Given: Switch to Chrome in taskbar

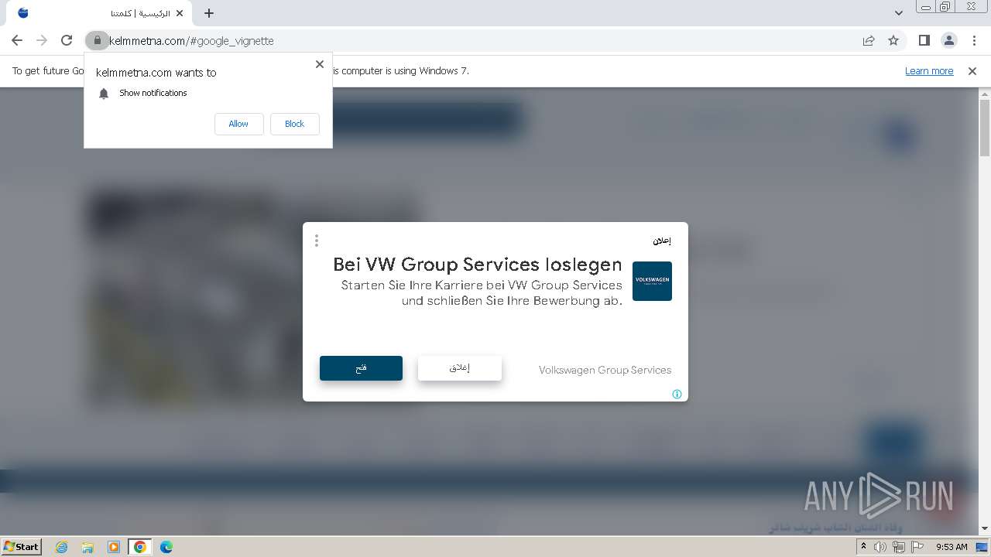Looking at the screenshot, I should [140, 547].
